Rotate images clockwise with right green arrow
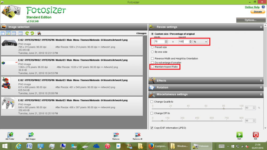Screen dimensions: 267x150 (32, 33)
